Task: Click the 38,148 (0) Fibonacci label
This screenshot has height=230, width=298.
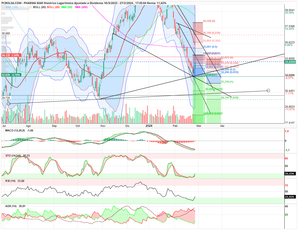Action: tap(209, 21)
